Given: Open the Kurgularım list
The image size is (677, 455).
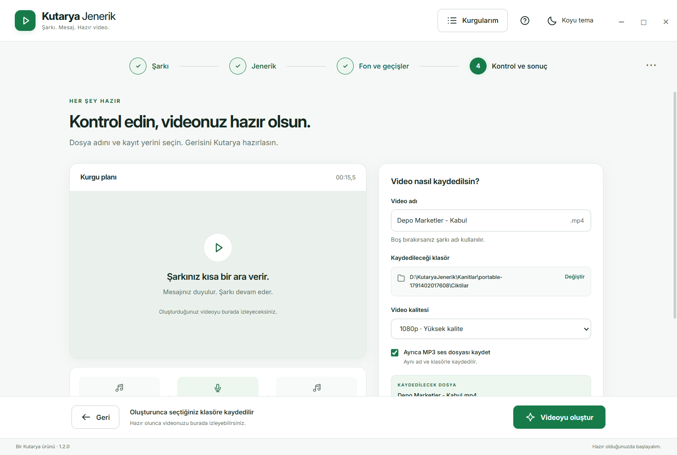Looking at the screenshot, I should pos(473,20).
